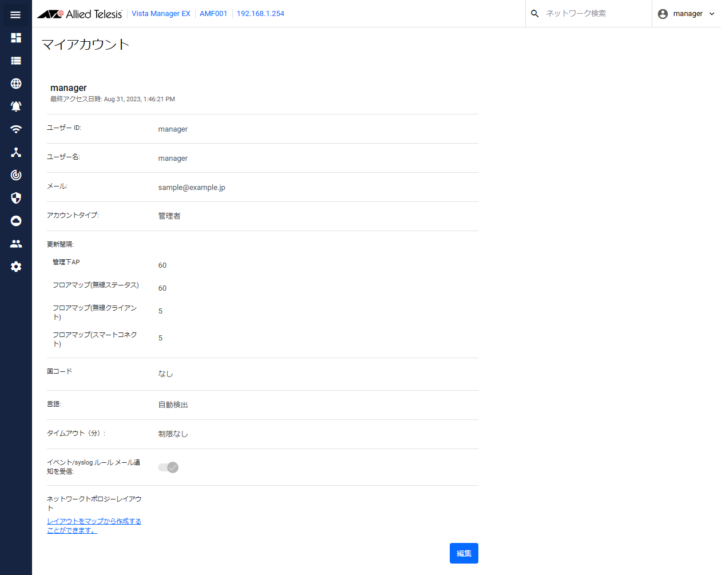Click the list view sidebar icon
The height and width of the screenshot is (575, 721).
[16, 61]
